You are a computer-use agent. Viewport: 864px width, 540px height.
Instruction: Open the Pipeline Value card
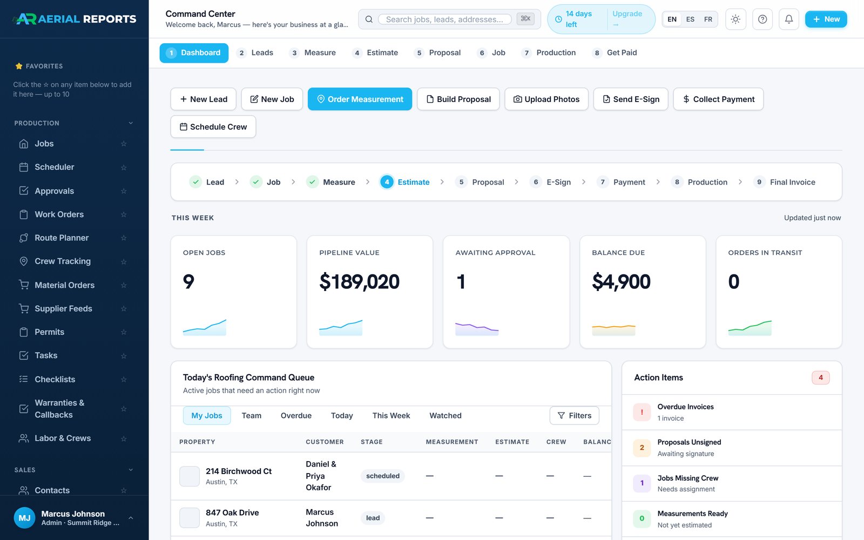pos(370,292)
